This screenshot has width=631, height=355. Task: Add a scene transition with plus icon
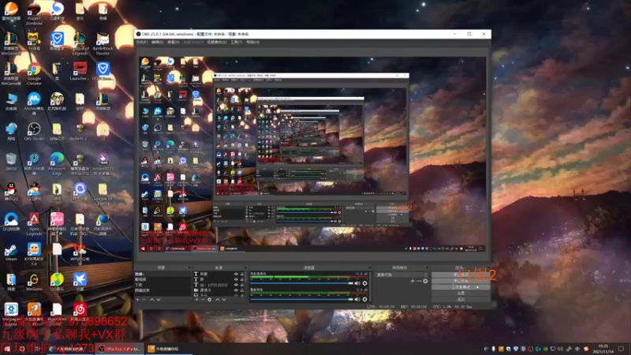point(412,281)
